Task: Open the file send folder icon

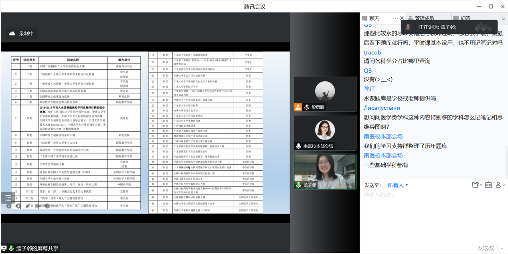Action: [x=476, y=185]
